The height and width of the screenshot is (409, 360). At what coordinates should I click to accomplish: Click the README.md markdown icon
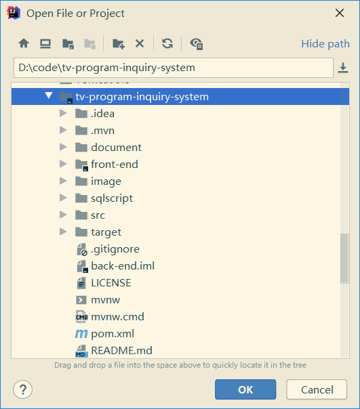click(81, 351)
